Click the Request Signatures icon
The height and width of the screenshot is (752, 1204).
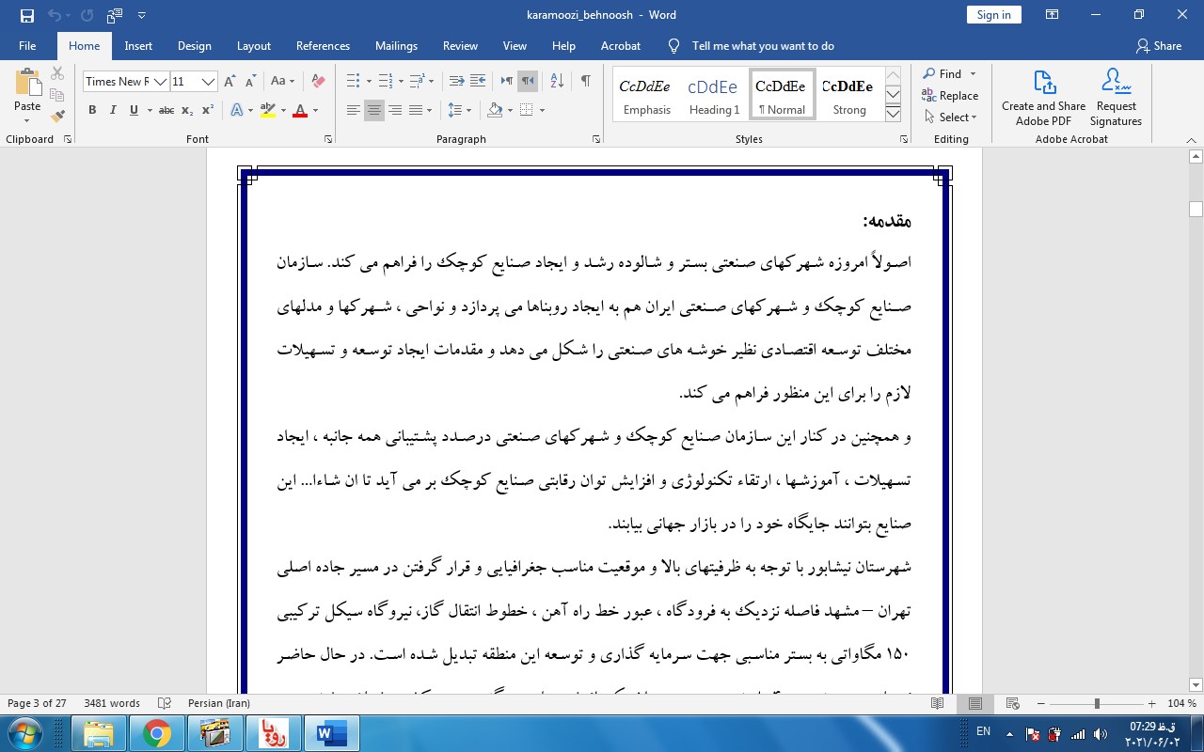[1116, 97]
